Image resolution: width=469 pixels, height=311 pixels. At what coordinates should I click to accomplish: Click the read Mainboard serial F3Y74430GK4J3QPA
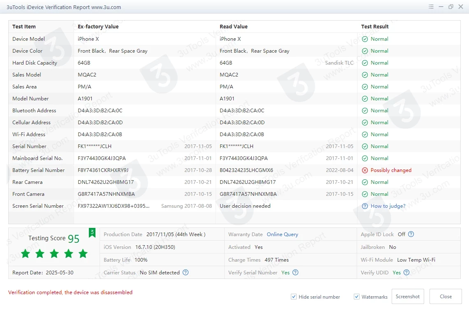coord(244,158)
